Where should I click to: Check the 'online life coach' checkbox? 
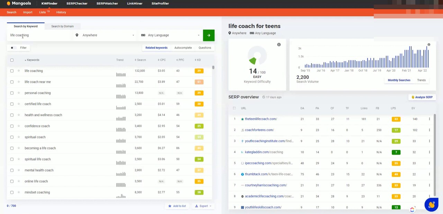(12, 181)
